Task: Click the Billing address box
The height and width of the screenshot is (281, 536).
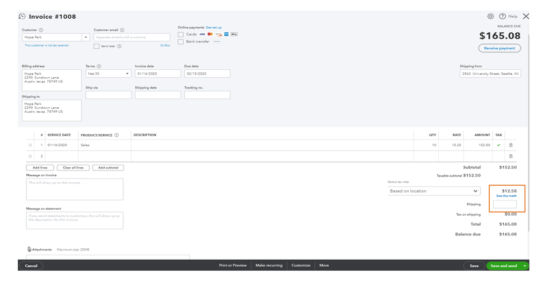Action: (52, 80)
